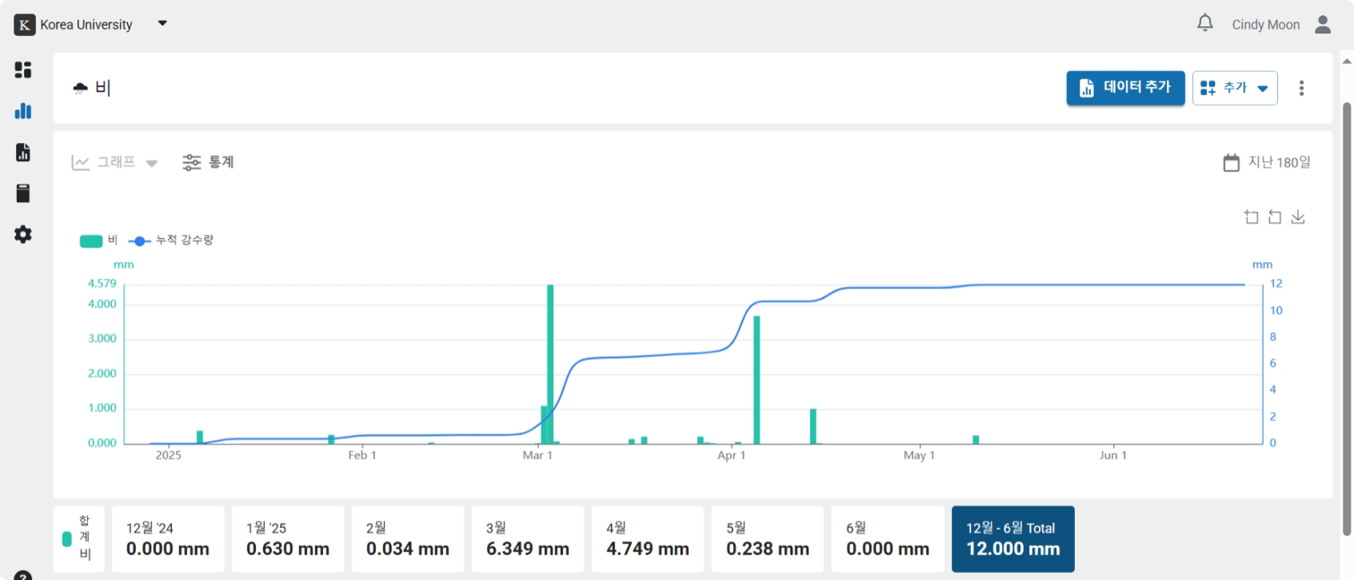Open the 추가 dropdown button
The height and width of the screenshot is (580, 1354).
pos(1235,88)
